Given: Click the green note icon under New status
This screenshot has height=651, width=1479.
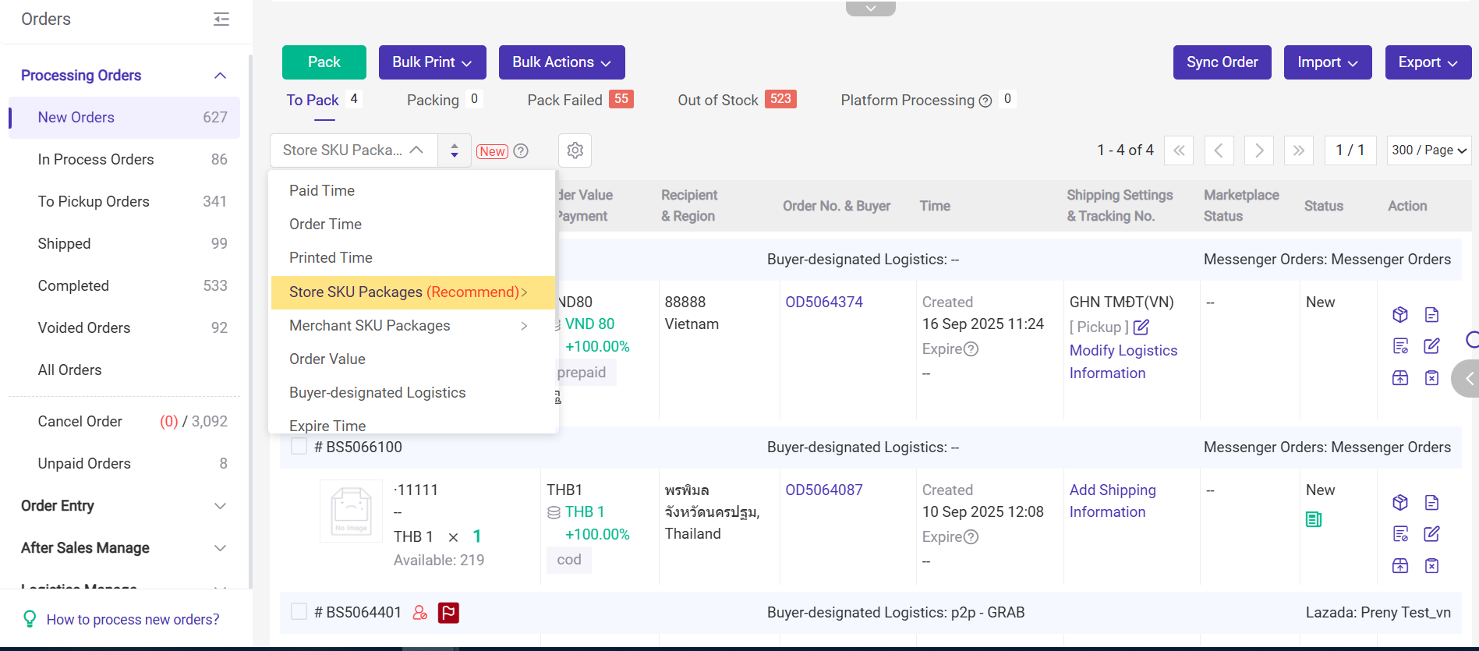Looking at the screenshot, I should pyautogui.click(x=1314, y=519).
